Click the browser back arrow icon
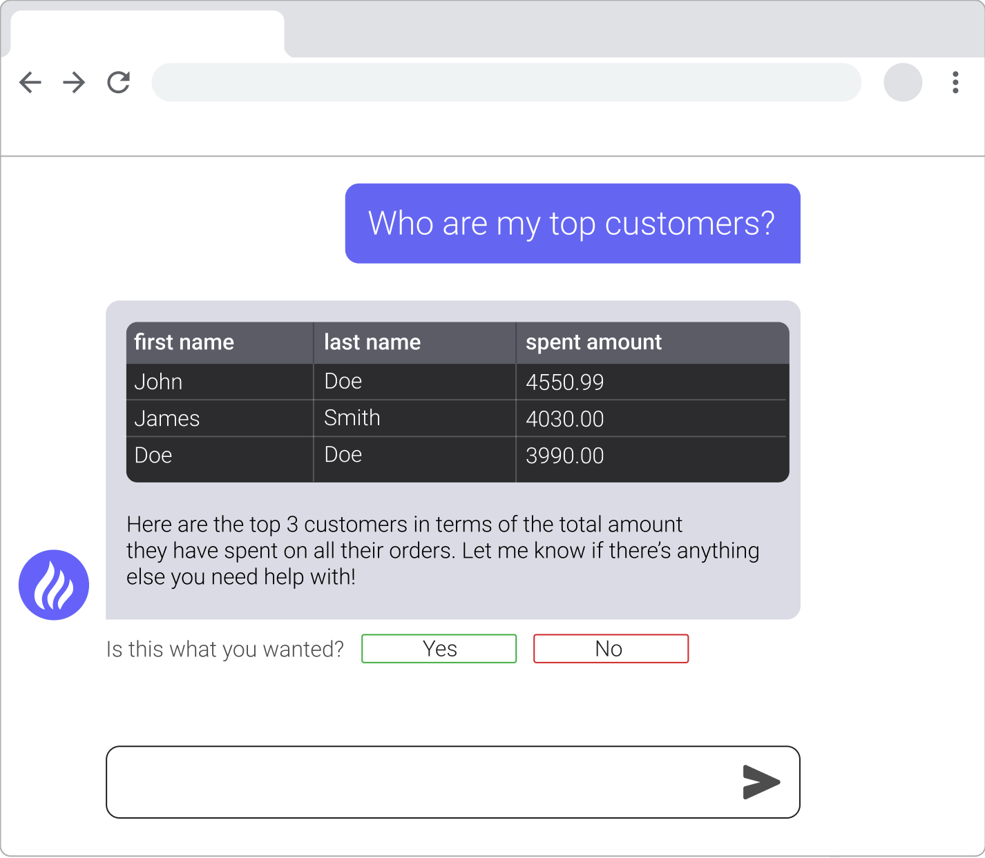This screenshot has width=985, height=858. coord(30,82)
